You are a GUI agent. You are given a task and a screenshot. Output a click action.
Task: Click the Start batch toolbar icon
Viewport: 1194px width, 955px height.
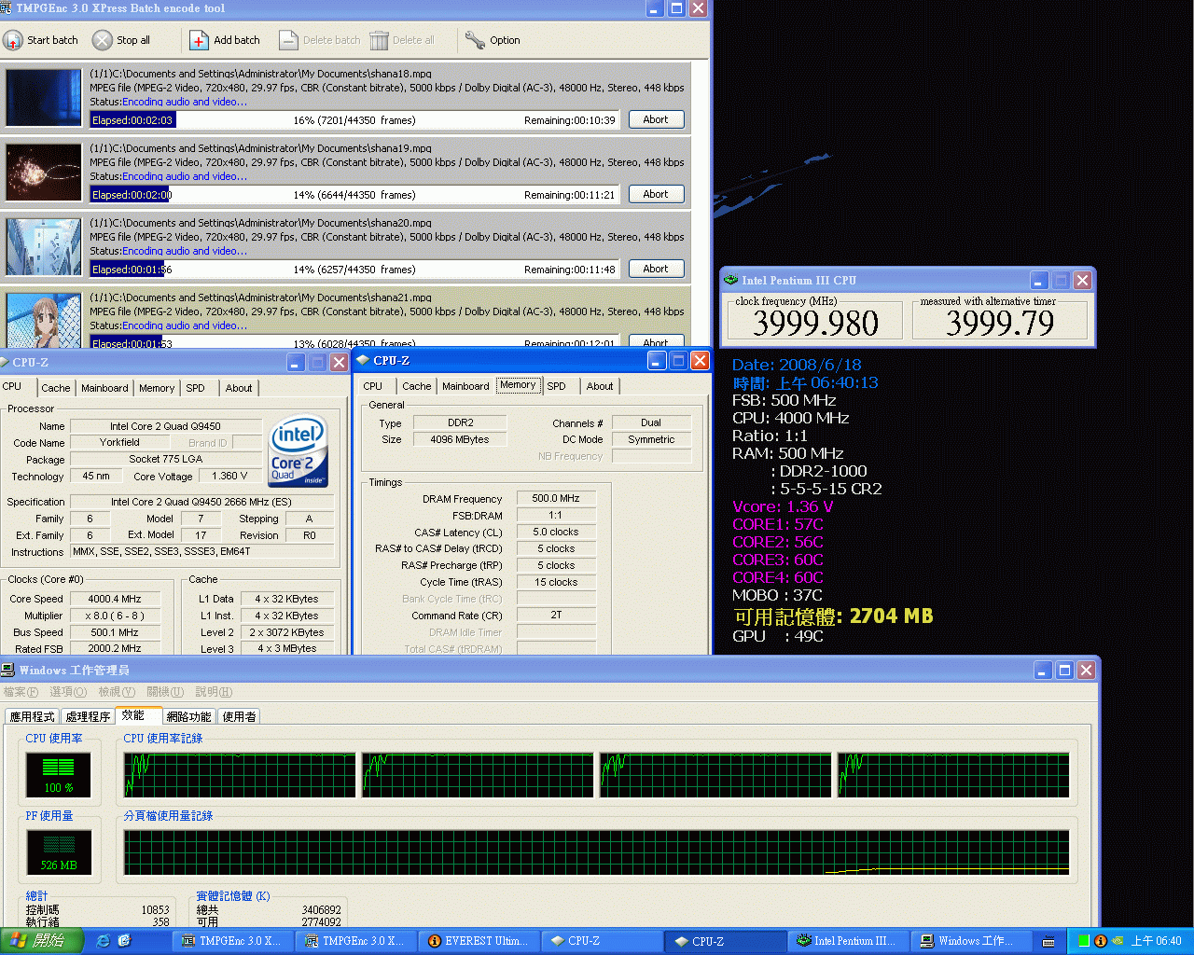pyautogui.click(x=13, y=40)
